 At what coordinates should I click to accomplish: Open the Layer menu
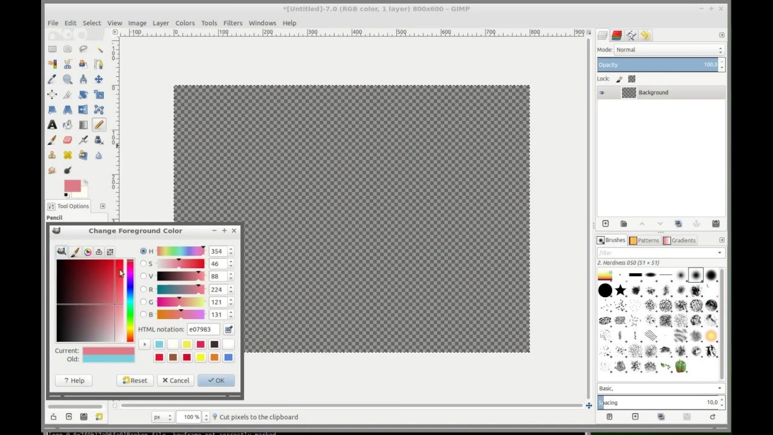[161, 23]
